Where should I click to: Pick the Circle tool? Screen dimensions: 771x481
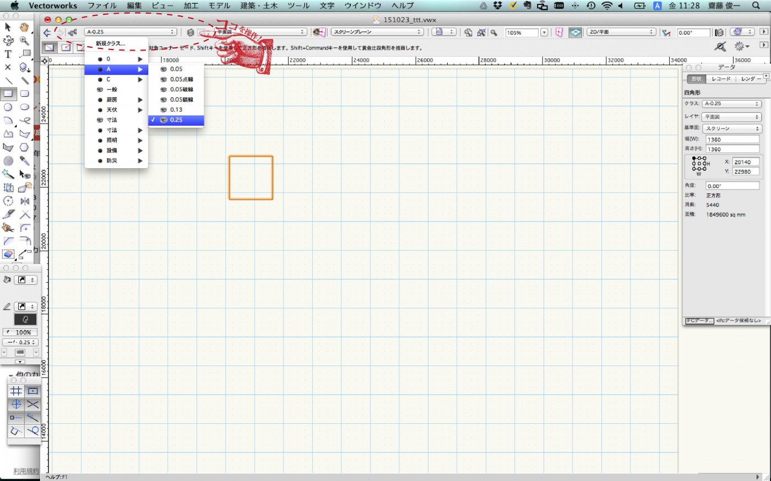pos(8,107)
